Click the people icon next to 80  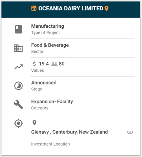(x=54, y=64)
